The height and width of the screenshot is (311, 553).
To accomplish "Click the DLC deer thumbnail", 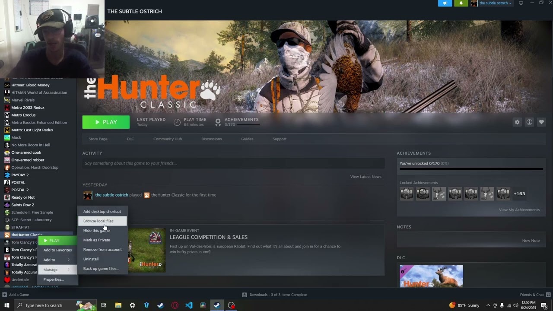I will [x=431, y=276].
